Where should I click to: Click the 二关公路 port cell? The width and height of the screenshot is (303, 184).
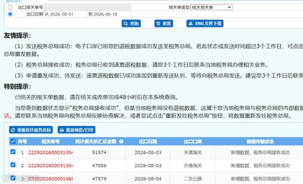click(x=193, y=179)
